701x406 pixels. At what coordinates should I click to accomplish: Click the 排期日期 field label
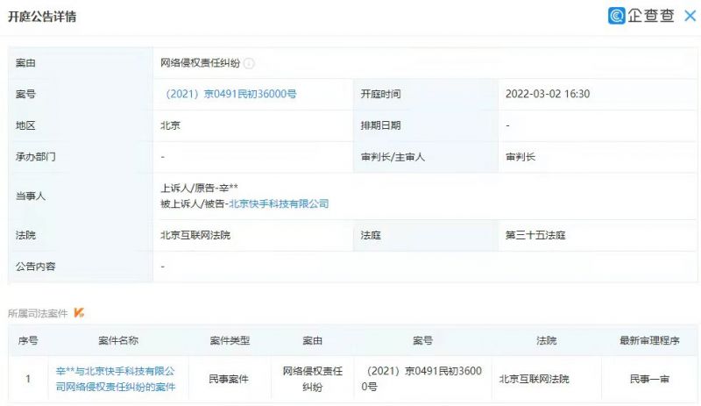pyautogui.click(x=380, y=125)
